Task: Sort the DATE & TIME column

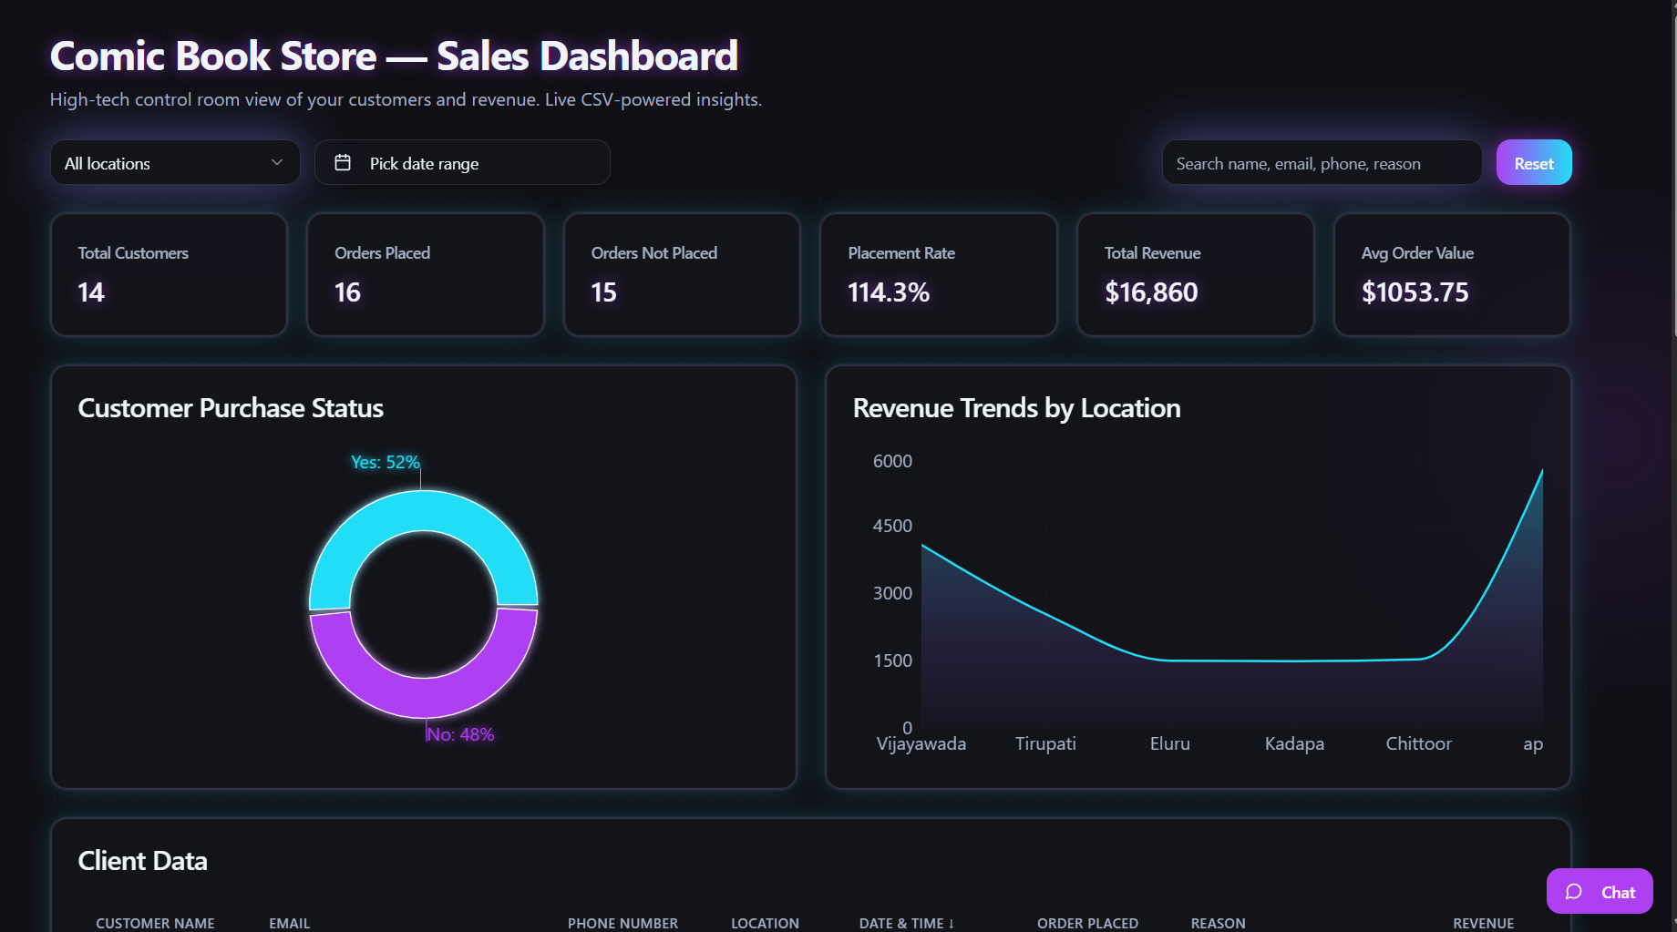Action: pos(906,922)
